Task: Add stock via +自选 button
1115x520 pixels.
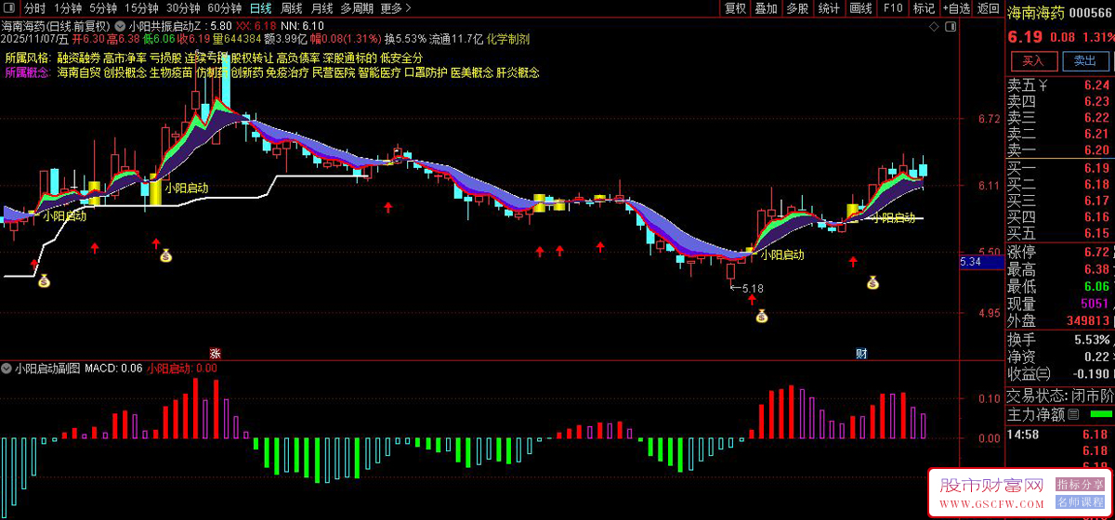Action: (x=956, y=8)
